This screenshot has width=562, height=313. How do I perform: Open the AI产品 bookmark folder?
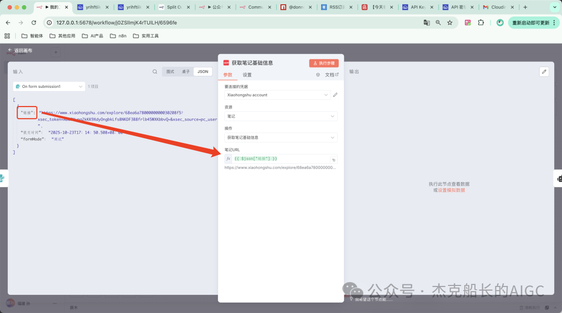tap(93, 36)
